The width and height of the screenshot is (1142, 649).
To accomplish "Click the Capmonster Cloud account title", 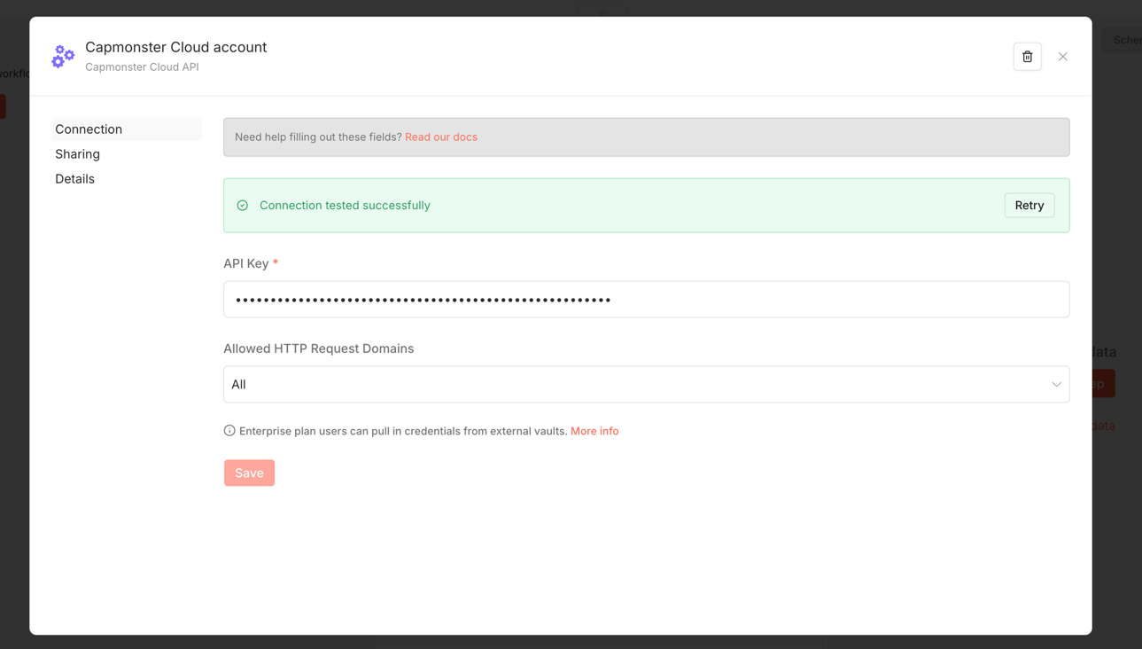I will pos(175,47).
